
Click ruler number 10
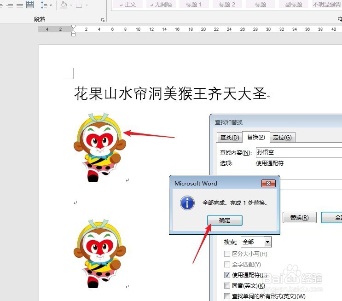pyautogui.click(x=138, y=29)
